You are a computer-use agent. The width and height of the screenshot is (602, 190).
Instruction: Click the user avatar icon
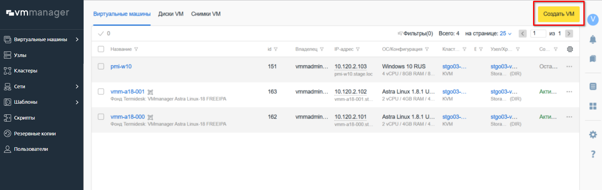tap(592, 19)
